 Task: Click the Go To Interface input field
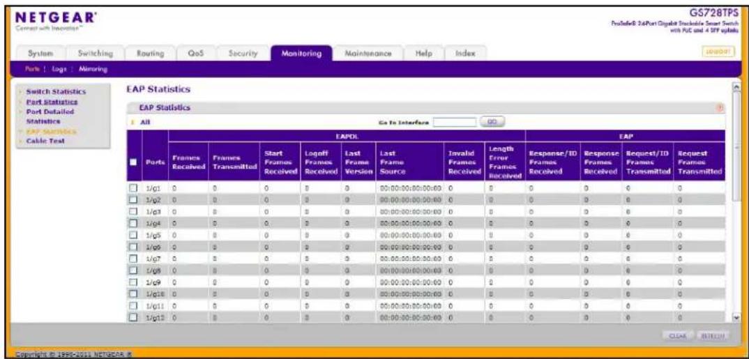pyautogui.click(x=454, y=123)
